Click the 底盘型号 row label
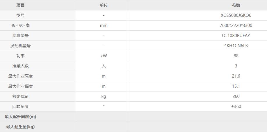Image resolution: width=267 pixels, height=132 pixels. click(x=21, y=36)
